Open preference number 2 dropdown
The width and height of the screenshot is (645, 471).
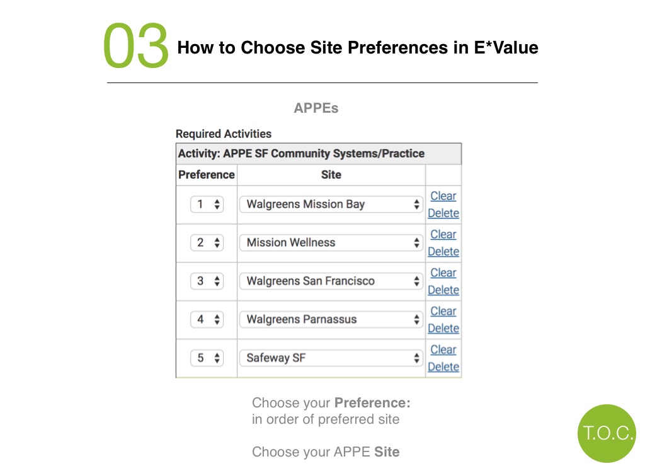(x=207, y=242)
